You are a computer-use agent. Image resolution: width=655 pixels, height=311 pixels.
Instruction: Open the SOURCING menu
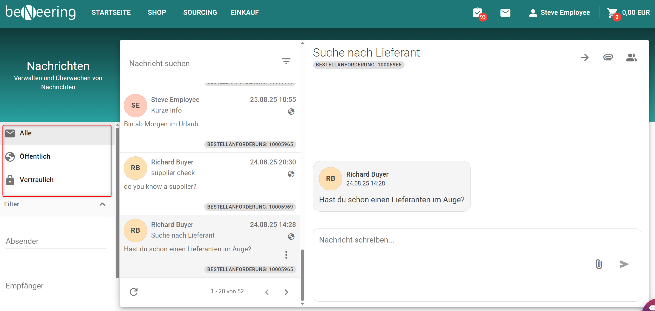(200, 12)
